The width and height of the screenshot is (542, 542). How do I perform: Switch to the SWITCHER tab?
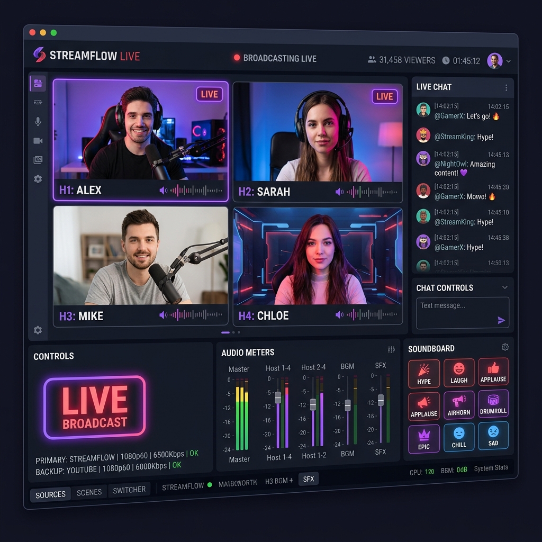pyautogui.click(x=129, y=490)
